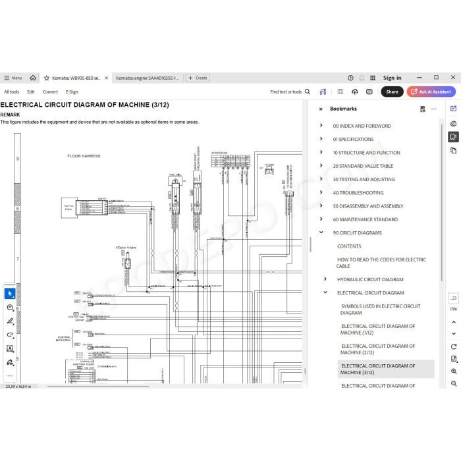The image size is (461, 461).
Task: Open the Edit menu
Action: coord(30,92)
